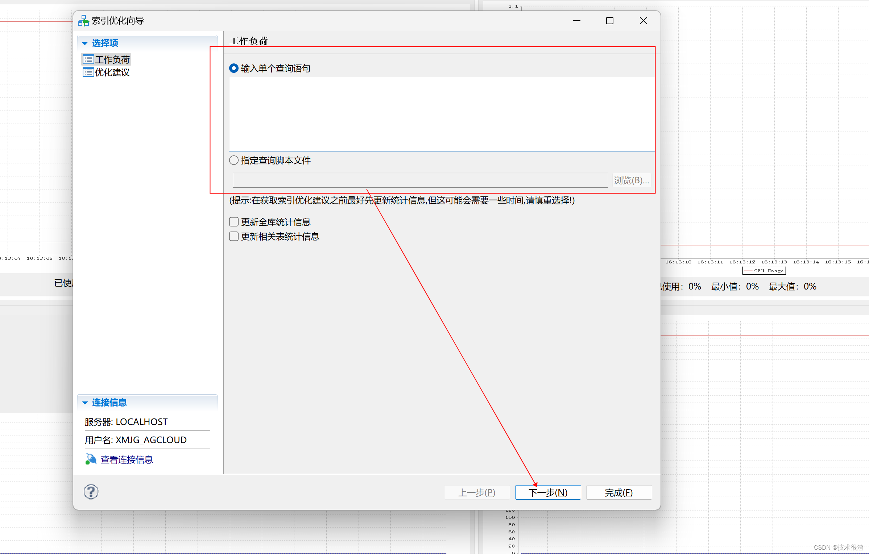Click the 上一步(P) button

coord(477,492)
